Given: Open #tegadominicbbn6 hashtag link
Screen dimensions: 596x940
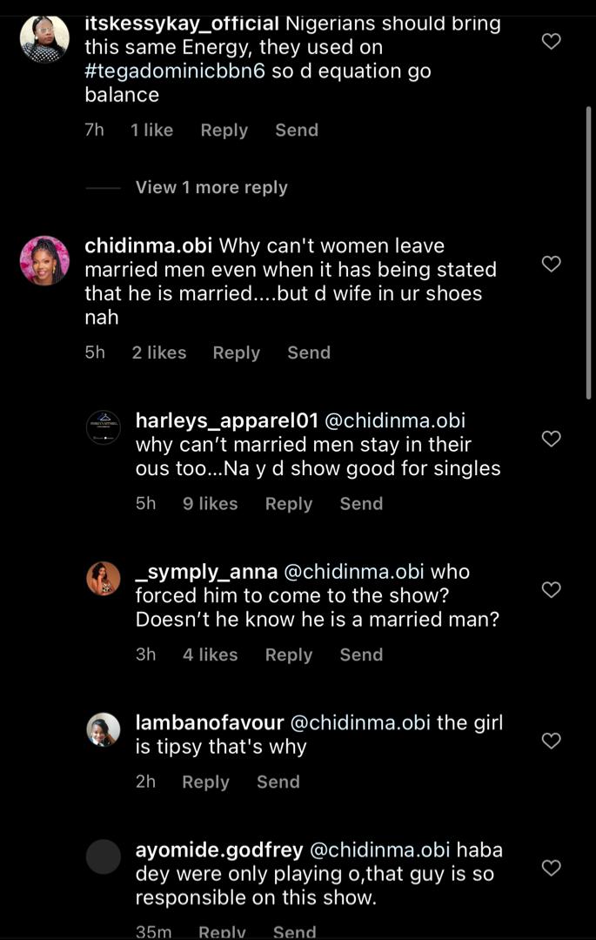Looking at the screenshot, I should pyautogui.click(x=174, y=71).
